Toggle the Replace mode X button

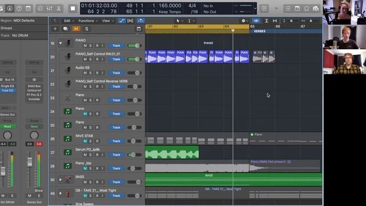[264, 9]
